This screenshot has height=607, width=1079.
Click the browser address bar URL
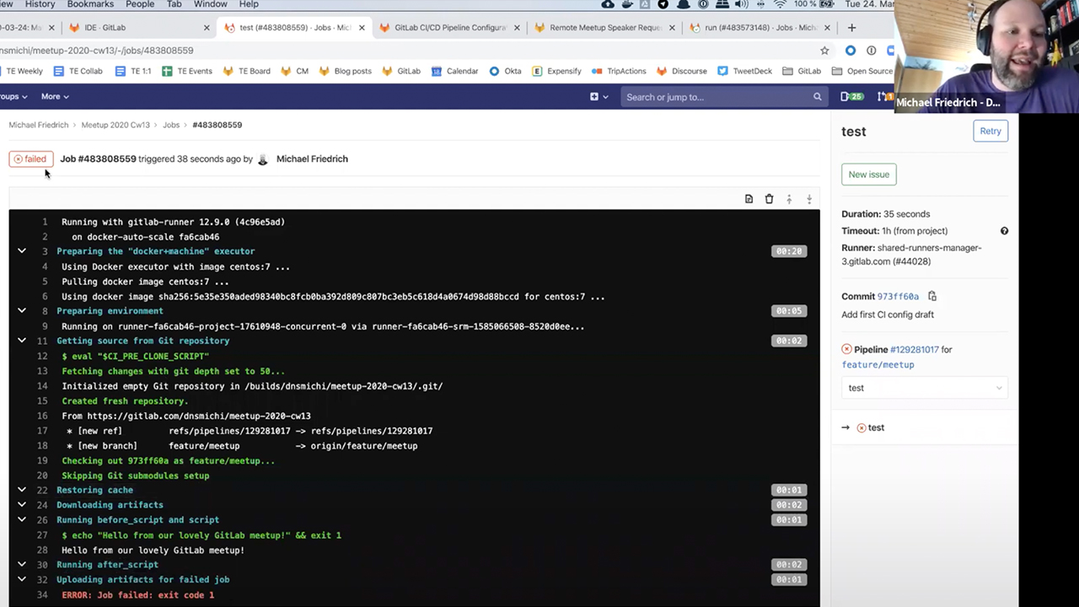pos(97,51)
